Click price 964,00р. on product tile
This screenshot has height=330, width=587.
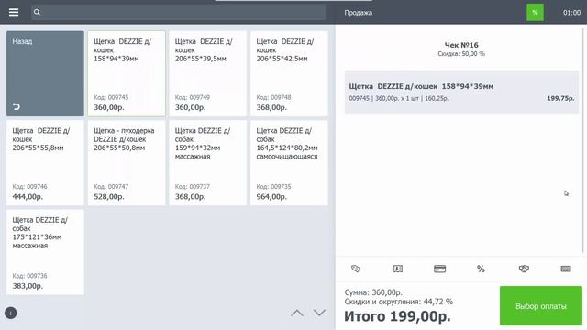click(271, 197)
